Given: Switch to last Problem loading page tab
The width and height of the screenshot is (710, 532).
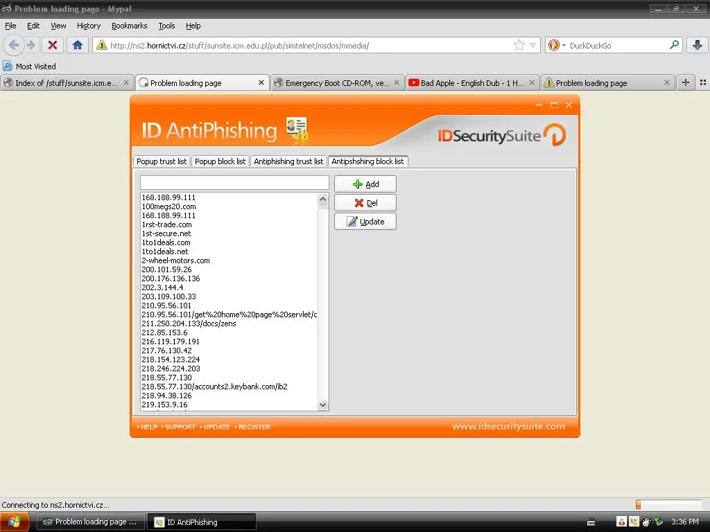Looking at the screenshot, I should click(608, 83).
